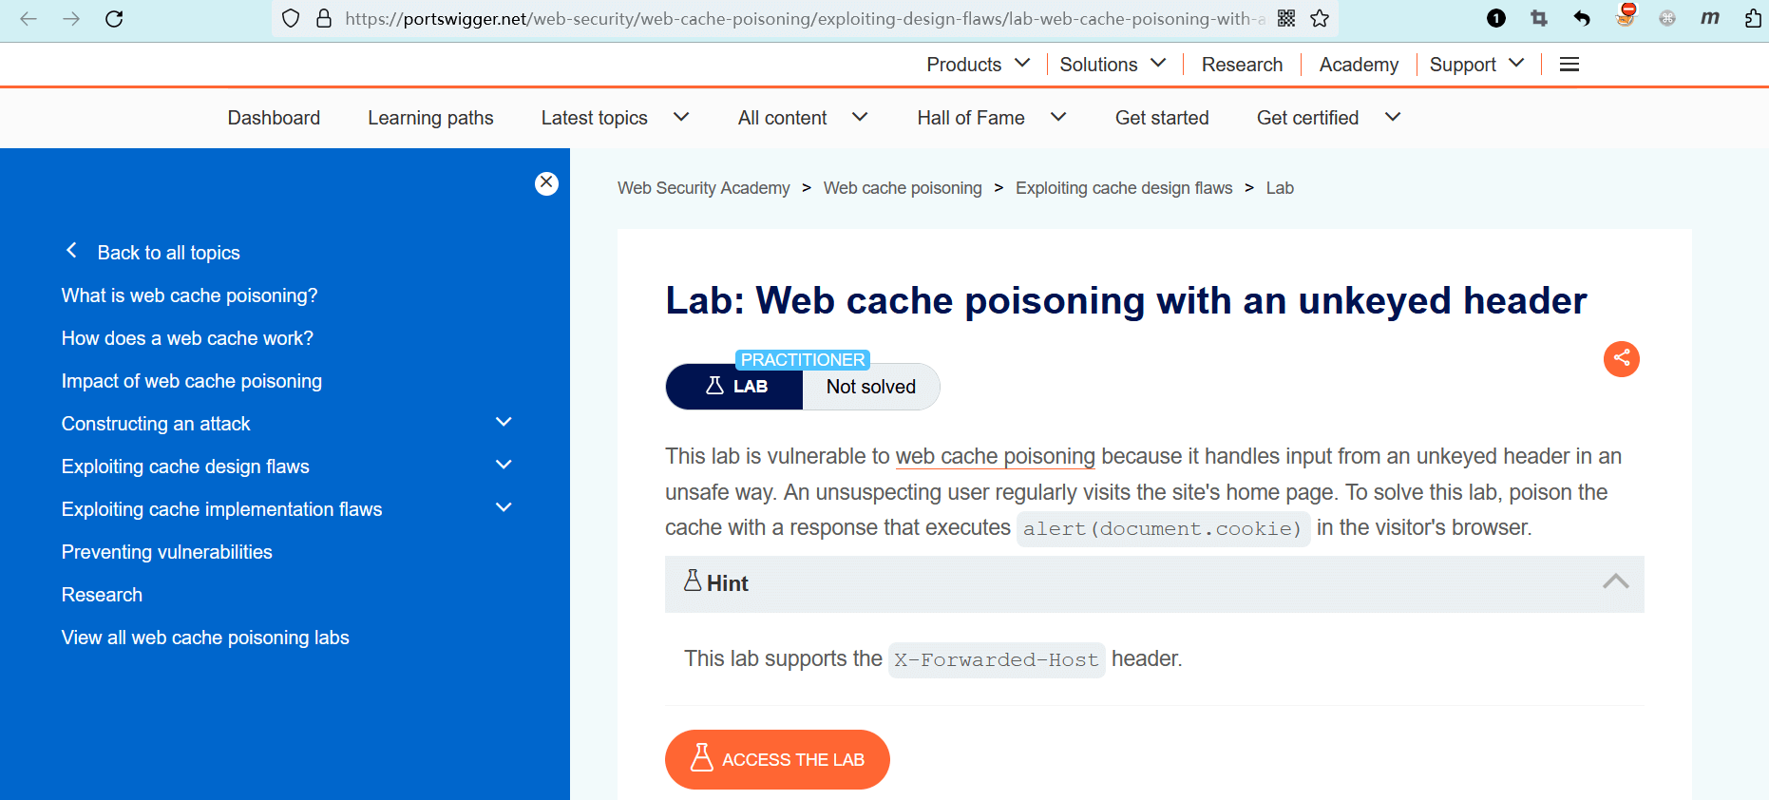Click the padlock site security icon
Screen dimensions: 1769x800
point(324,19)
